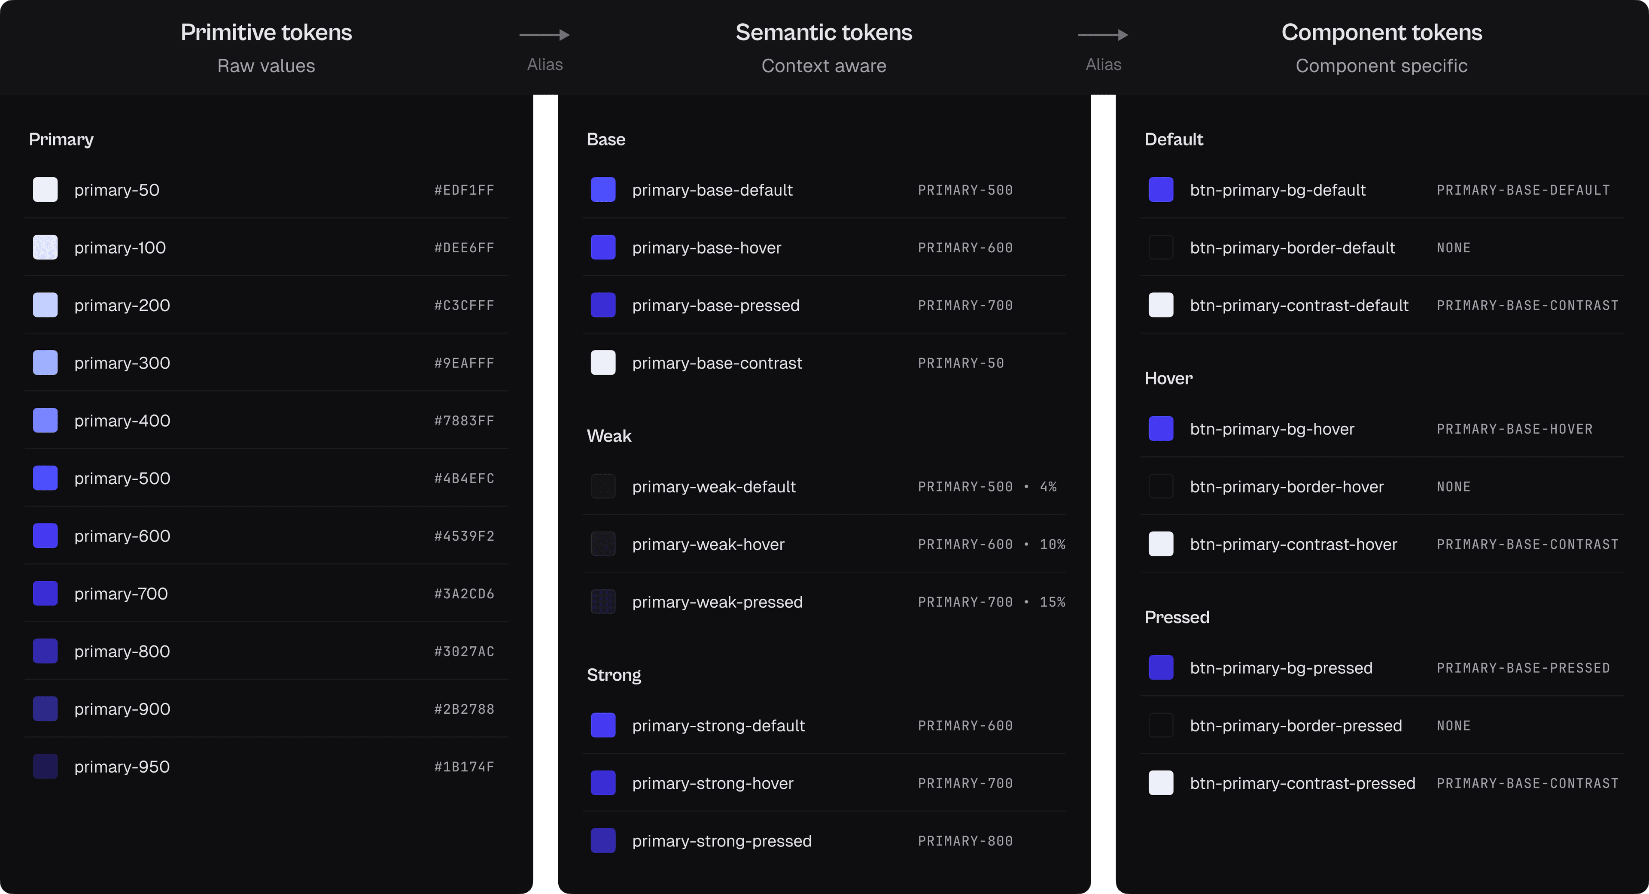This screenshot has height=894, width=1649.
Task: Click the 'PRIMARY-BASE-HOVER' alias value
Action: click(1515, 429)
